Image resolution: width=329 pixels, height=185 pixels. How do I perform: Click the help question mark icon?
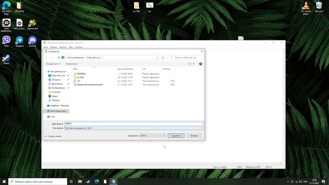(200, 64)
